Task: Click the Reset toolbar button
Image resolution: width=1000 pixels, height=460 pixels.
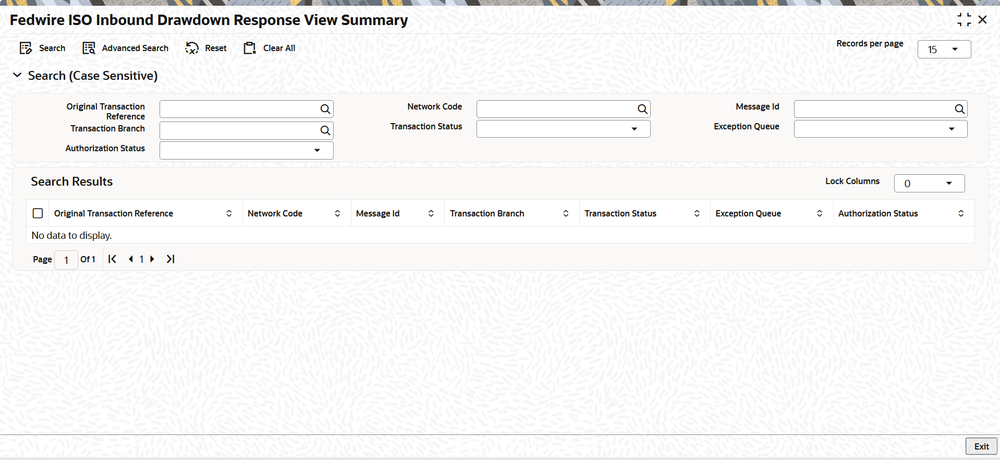Action: (x=206, y=48)
